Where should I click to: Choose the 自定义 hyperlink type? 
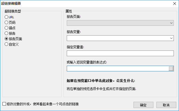(11, 44)
